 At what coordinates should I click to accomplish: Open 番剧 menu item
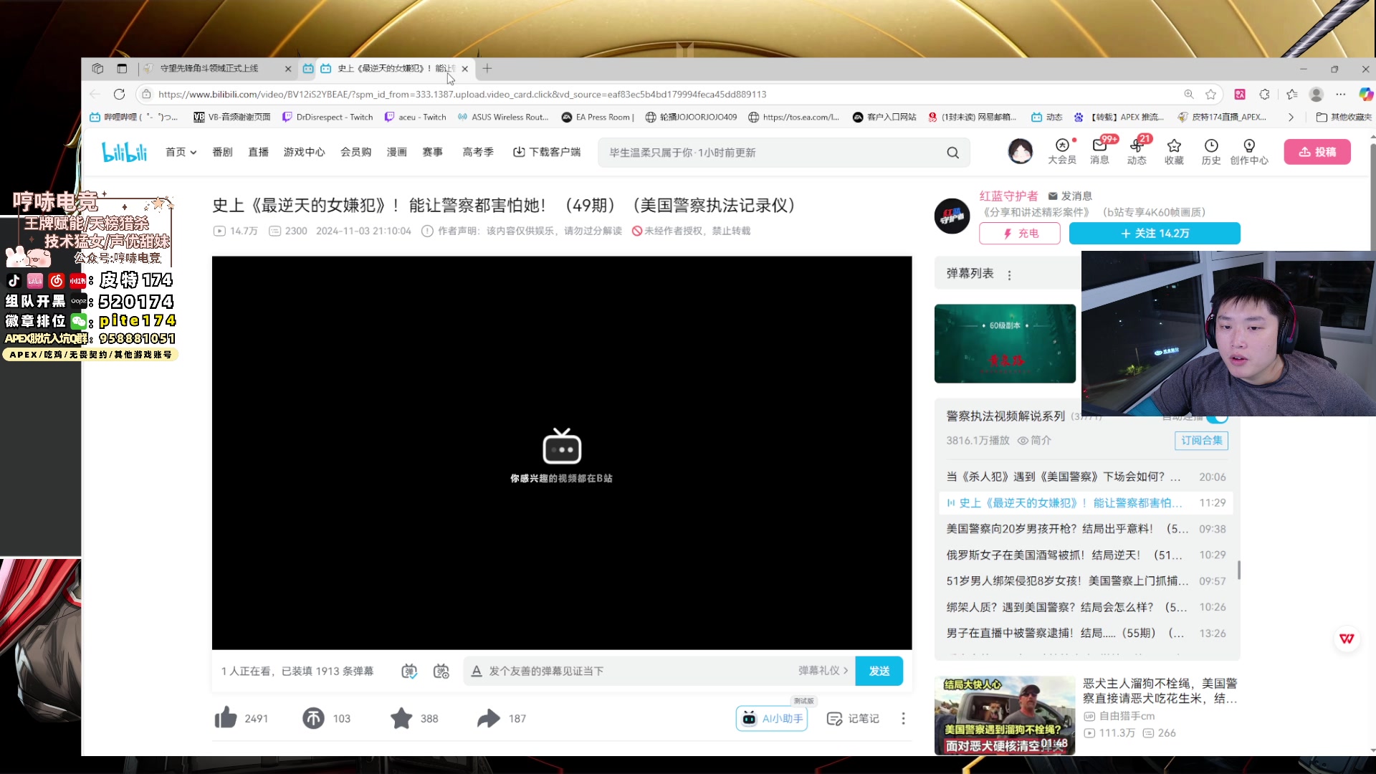click(x=222, y=152)
